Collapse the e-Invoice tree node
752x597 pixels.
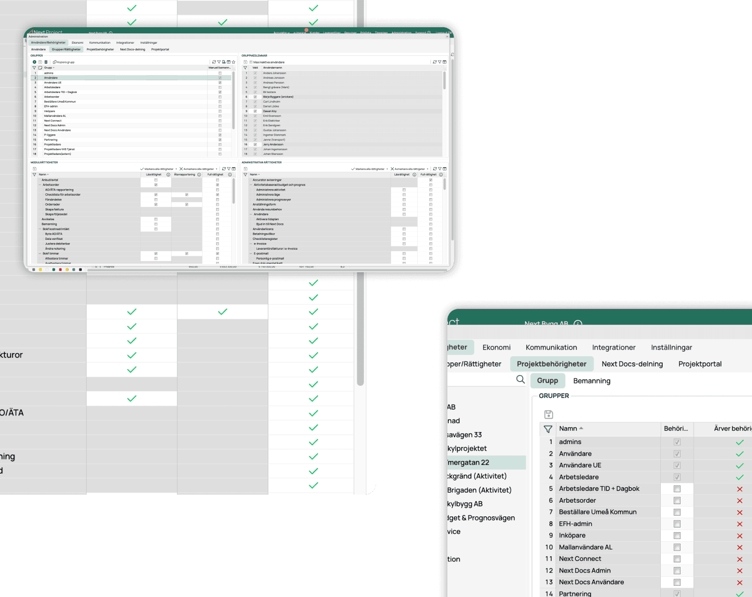coord(251,244)
